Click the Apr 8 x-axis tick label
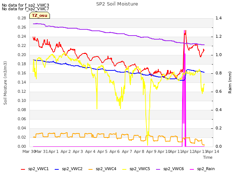 click(x=139, y=151)
